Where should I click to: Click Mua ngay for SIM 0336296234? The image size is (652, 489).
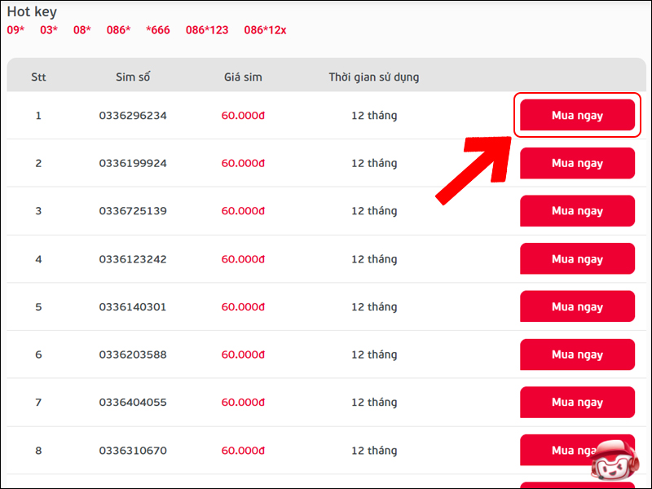coord(577,116)
